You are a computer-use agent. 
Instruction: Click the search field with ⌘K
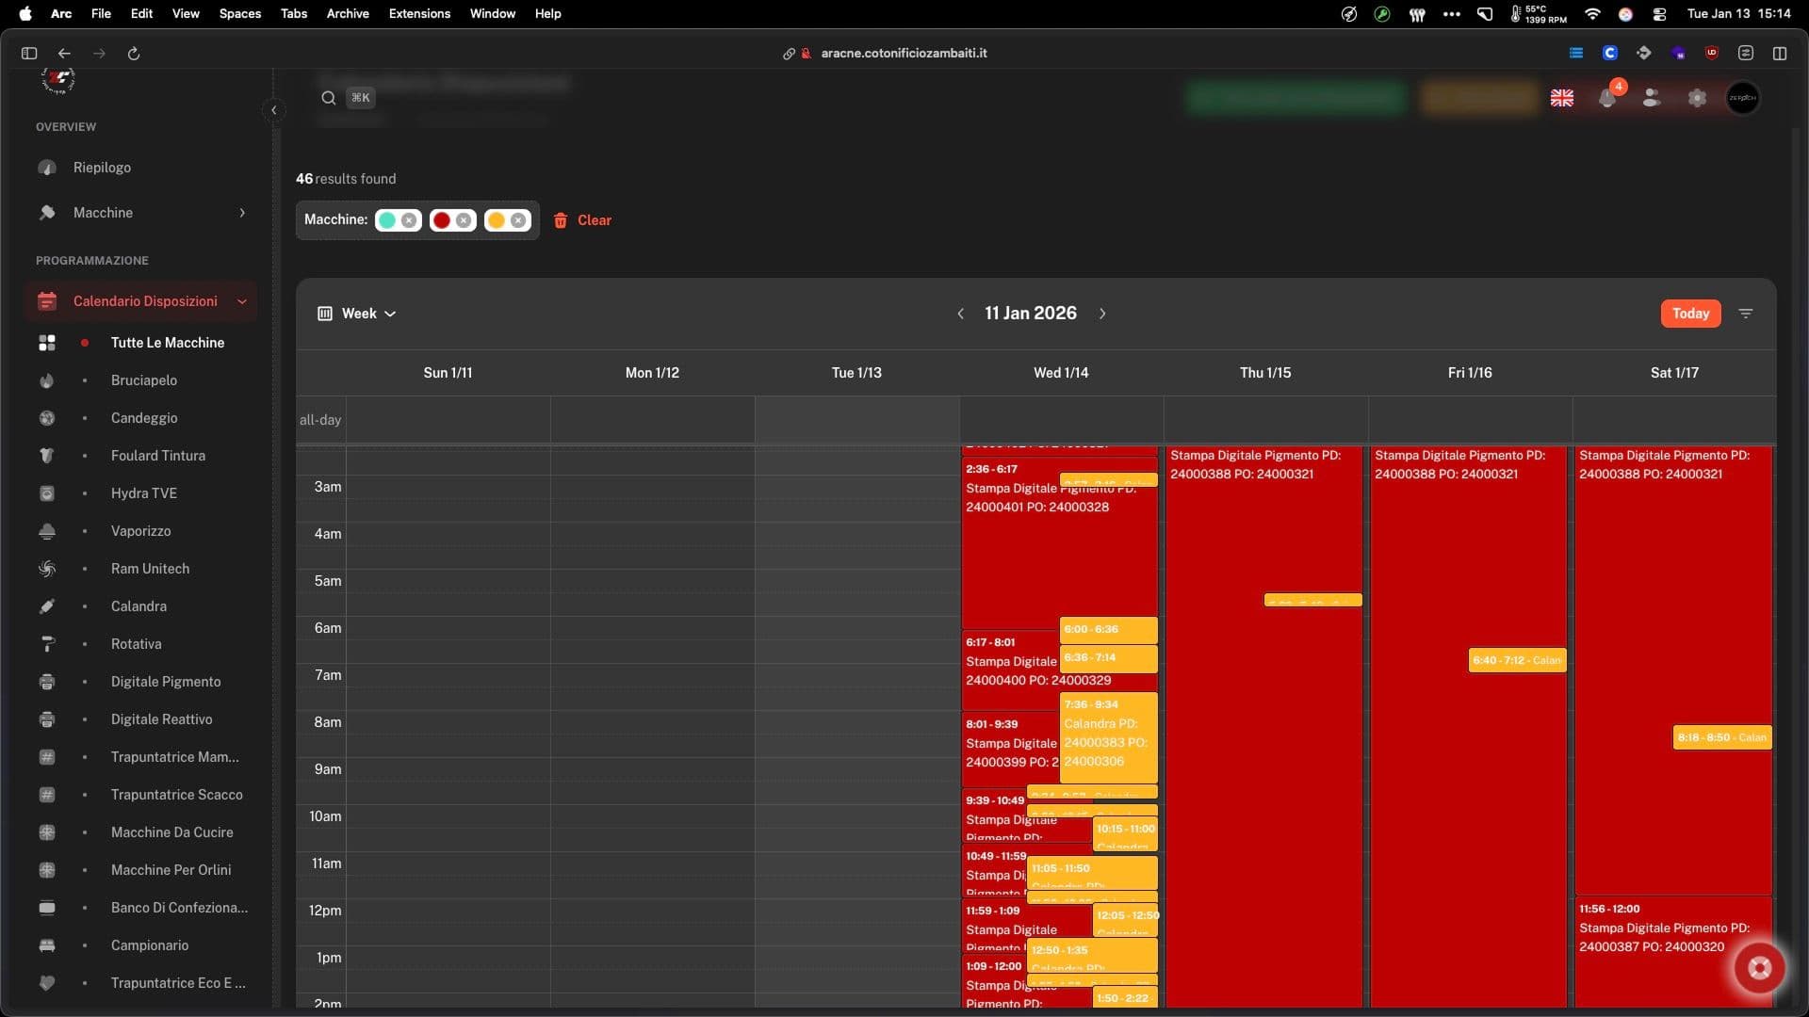tap(347, 98)
